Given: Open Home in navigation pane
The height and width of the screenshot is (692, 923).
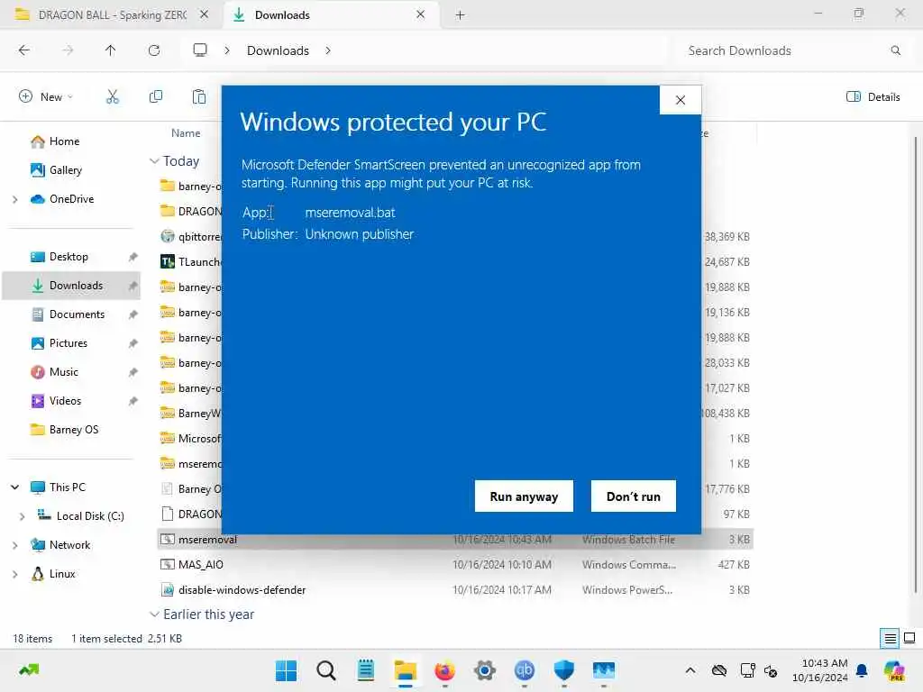Looking at the screenshot, I should [x=64, y=141].
